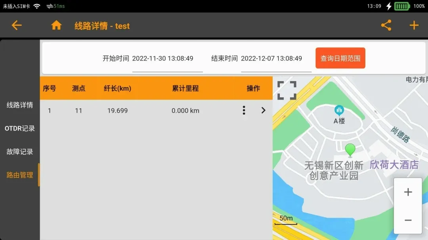Open 故障记录 sidebar tab
Screen dimensions: 428x240
20,152
